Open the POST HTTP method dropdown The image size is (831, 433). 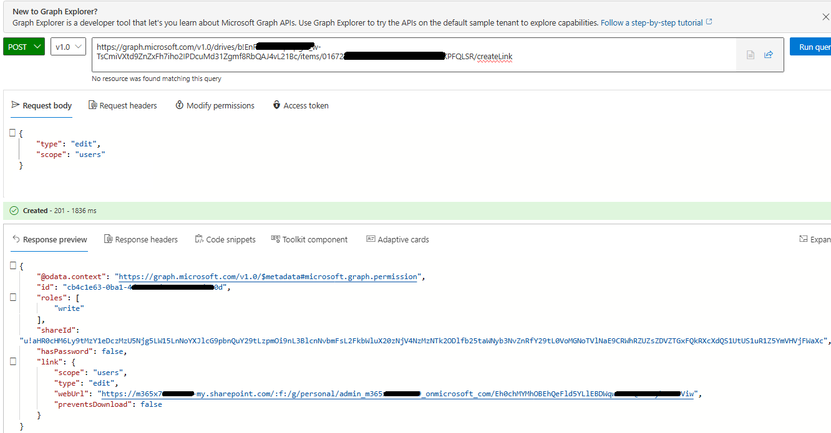(24, 47)
